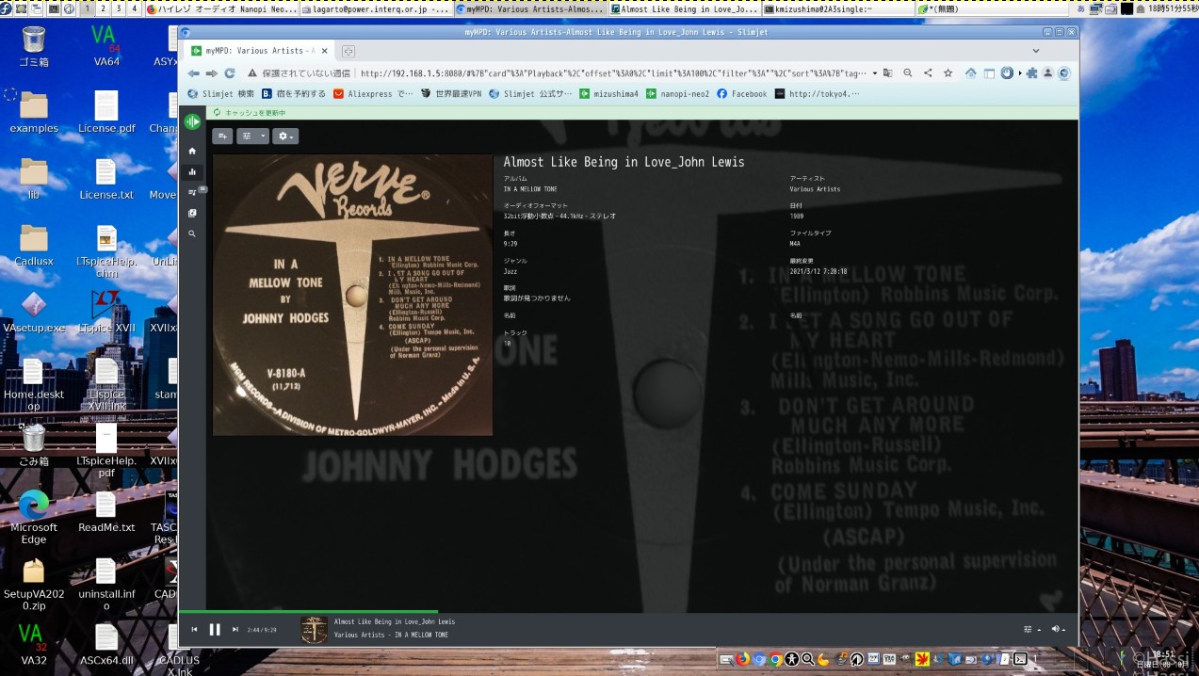Pause the currently playing track

[215, 629]
